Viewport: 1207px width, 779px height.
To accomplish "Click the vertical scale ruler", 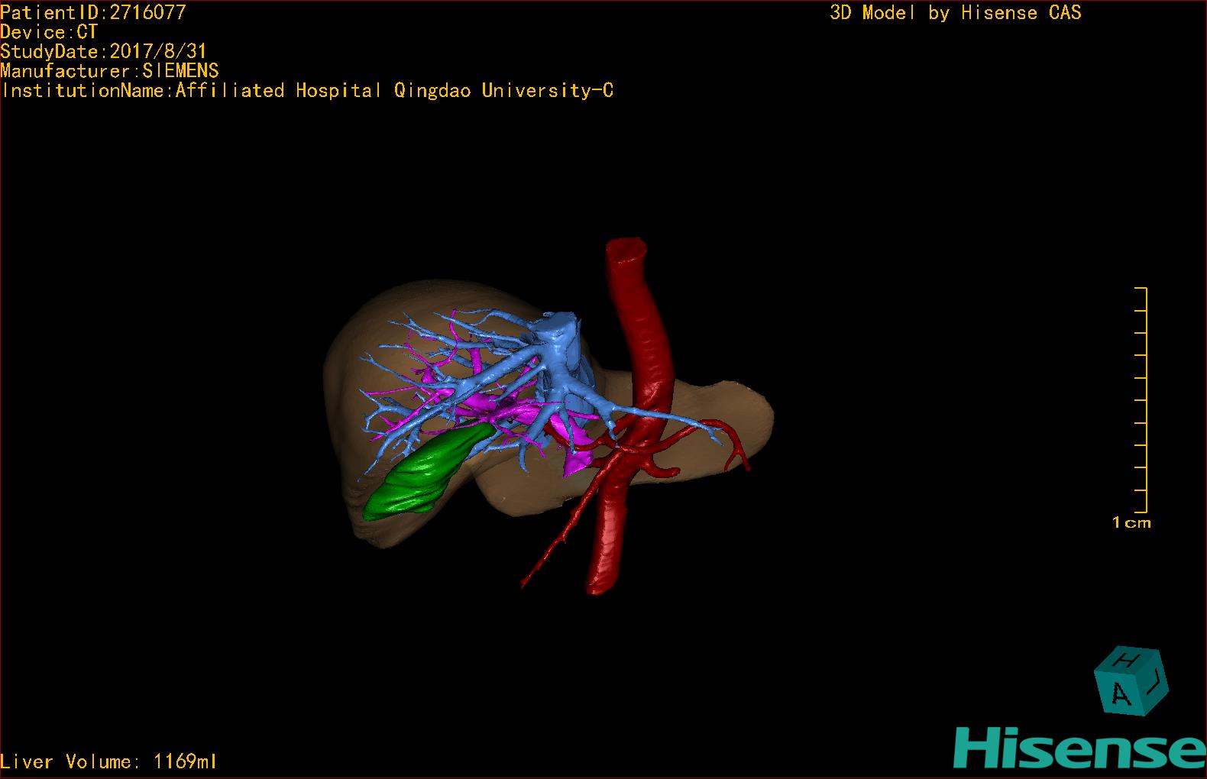I will [1142, 400].
